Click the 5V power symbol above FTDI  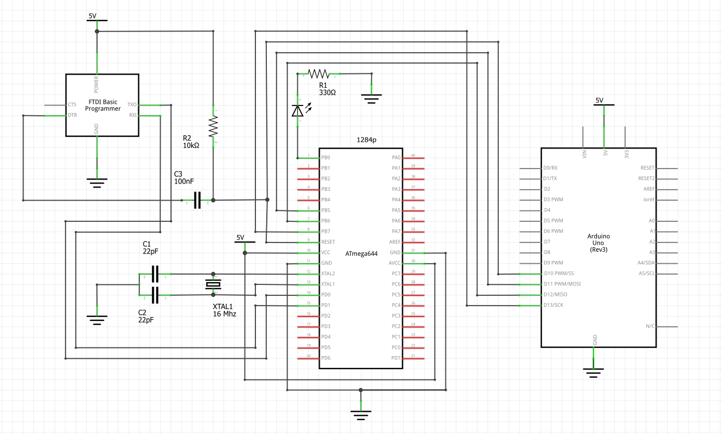click(97, 19)
